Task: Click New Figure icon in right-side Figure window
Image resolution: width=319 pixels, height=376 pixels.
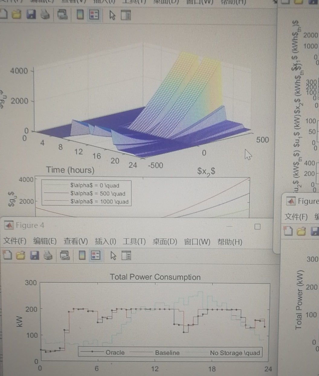Action: [x=288, y=231]
